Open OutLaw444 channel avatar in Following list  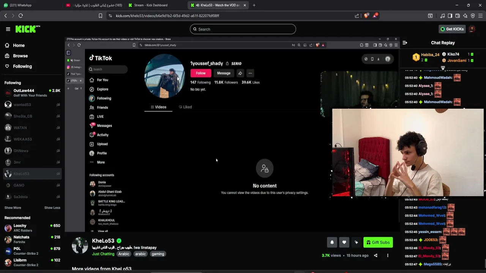click(8, 93)
